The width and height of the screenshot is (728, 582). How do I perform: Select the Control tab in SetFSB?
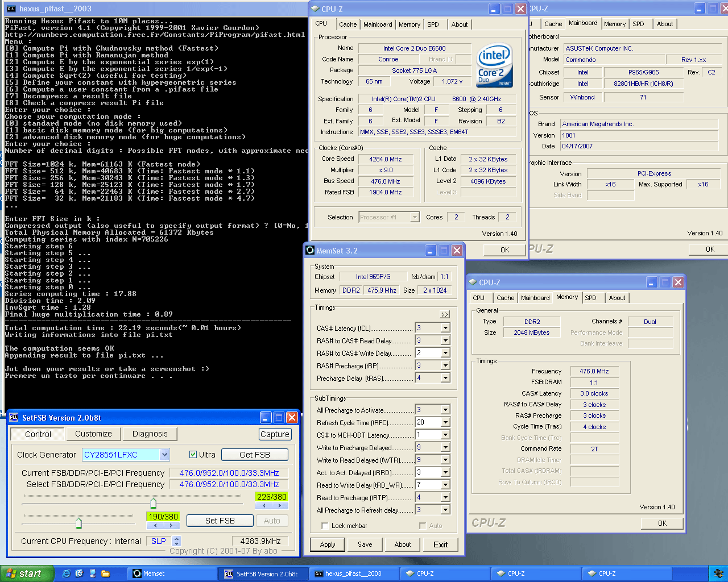pos(38,434)
